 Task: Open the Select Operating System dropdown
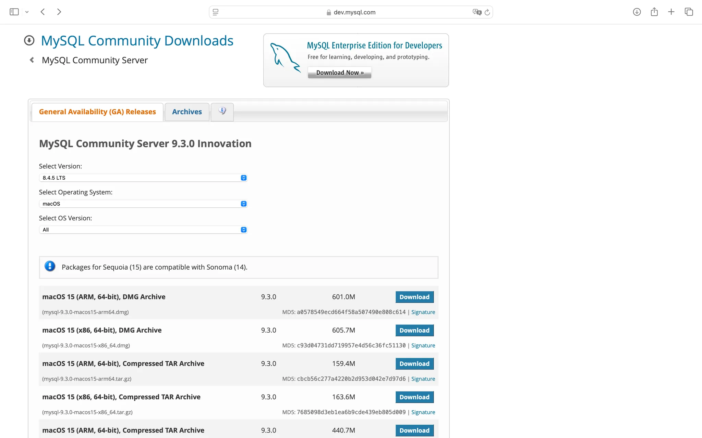click(x=143, y=204)
